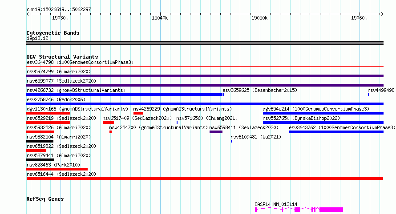Click the black nsv5882504 variant bar

(x=40, y=141)
